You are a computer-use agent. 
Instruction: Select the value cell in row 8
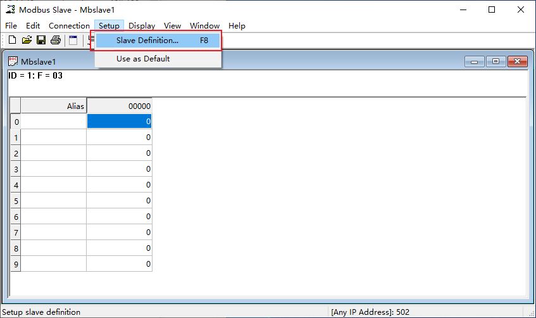click(120, 248)
